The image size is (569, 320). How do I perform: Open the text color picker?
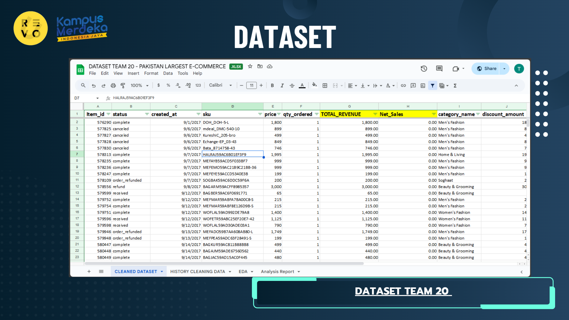pyautogui.click(x=302, y=86)
